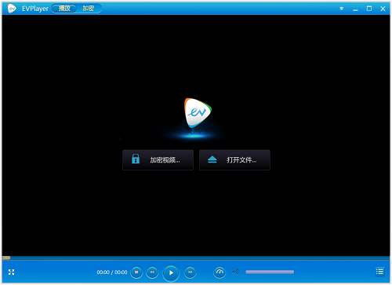The image size is (392, 285).
Task: Open the playlist panel icon
Action: 379,272
